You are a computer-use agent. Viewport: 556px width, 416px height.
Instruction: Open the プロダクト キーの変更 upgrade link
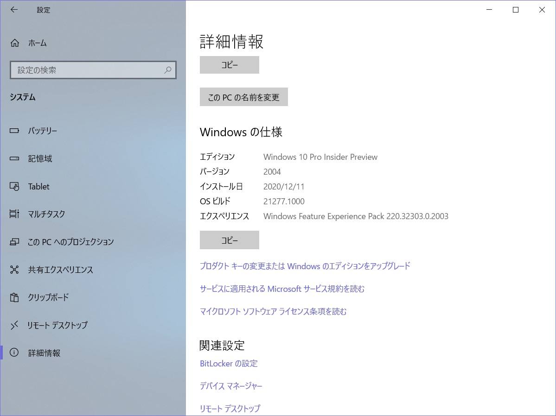point(305,266)
